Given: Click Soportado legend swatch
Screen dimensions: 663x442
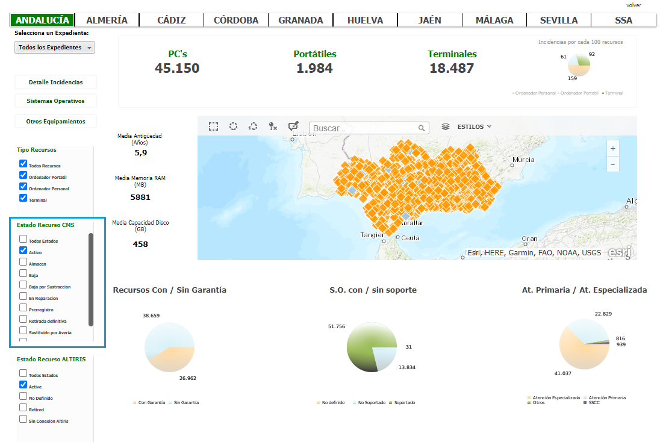Looking at the screenshot, I should click(x=390, y=403).
